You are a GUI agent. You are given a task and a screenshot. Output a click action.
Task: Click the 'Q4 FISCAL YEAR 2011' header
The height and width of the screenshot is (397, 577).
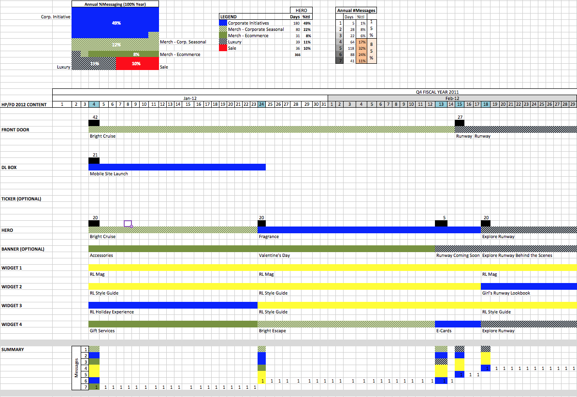[x=437, y=92]
